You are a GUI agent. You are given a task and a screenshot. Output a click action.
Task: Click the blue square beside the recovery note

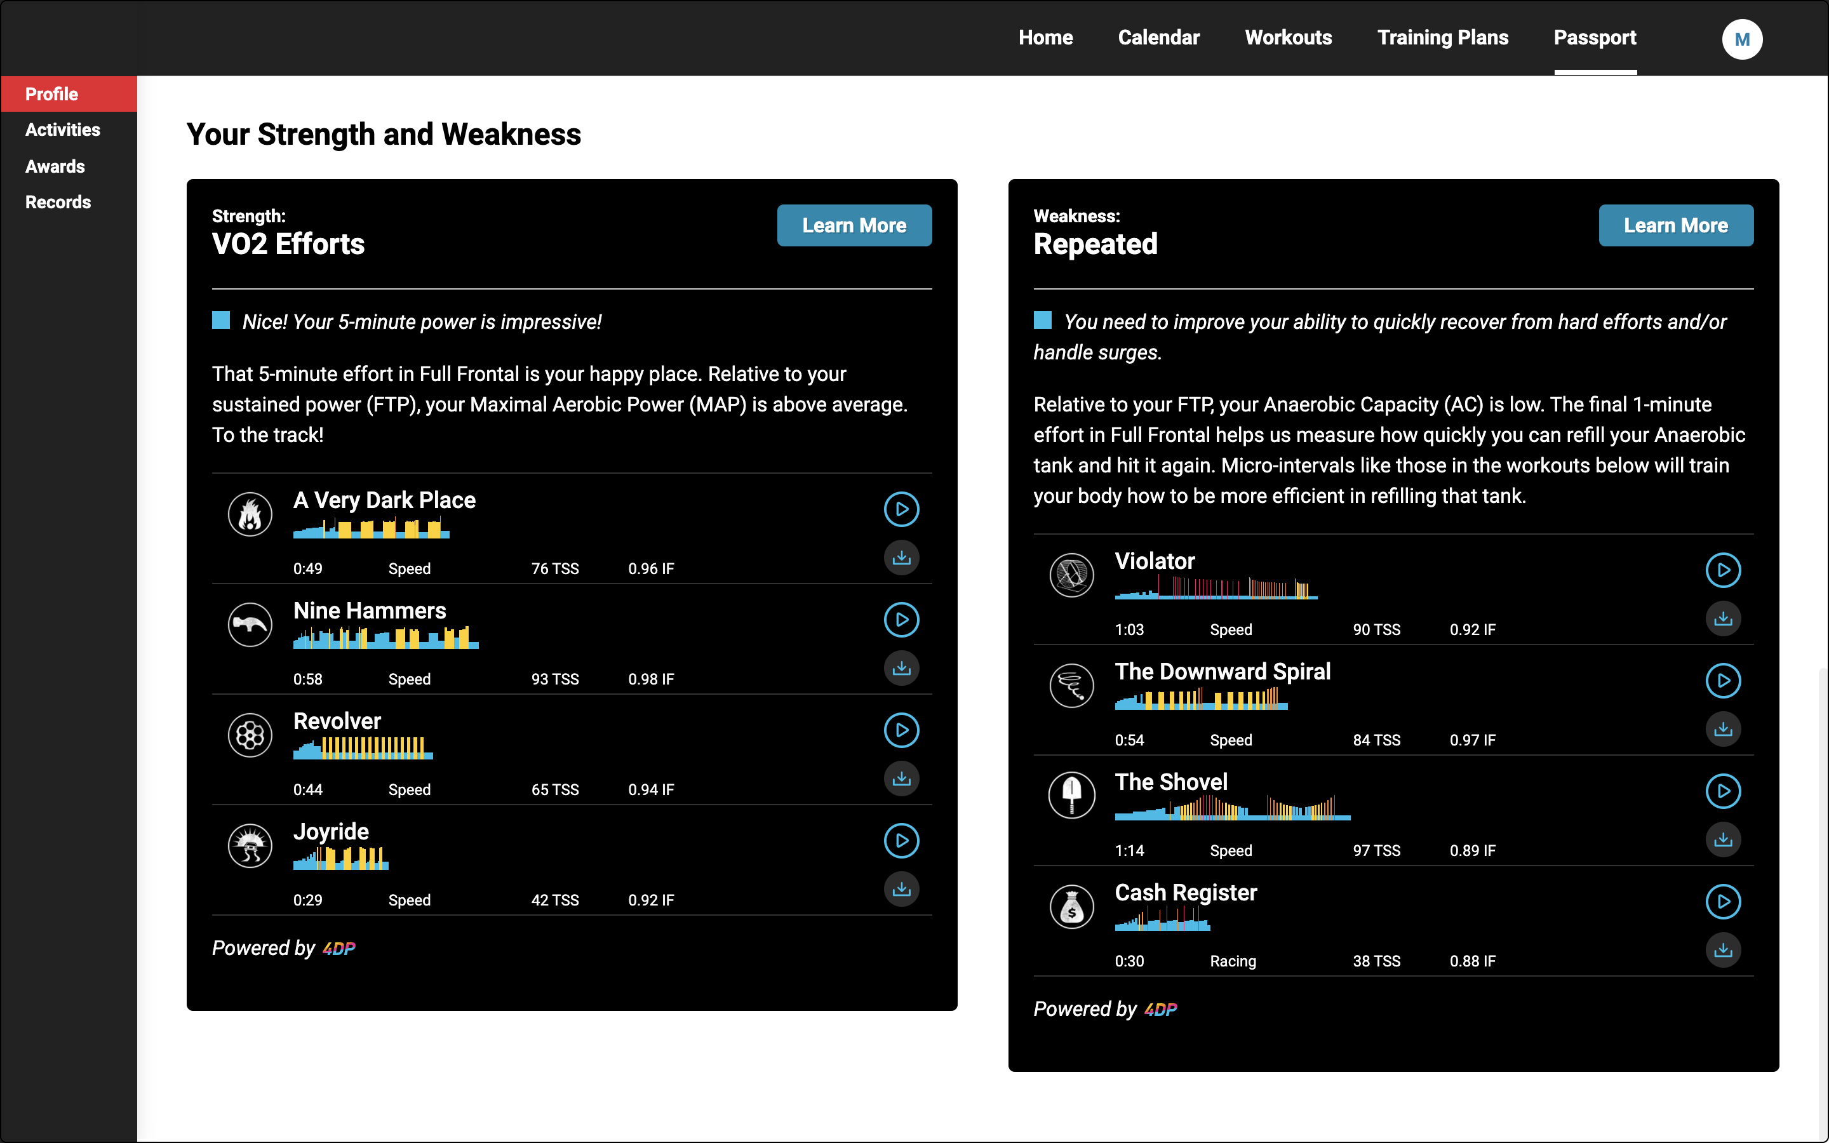[x=1042, y=321]
